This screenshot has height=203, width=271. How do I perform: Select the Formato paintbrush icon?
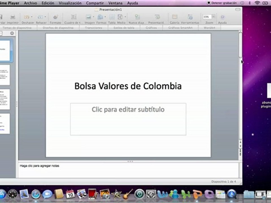click(x=56, y=17)
